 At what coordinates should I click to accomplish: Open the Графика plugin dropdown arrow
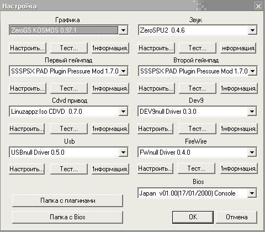tap(123, 30)
